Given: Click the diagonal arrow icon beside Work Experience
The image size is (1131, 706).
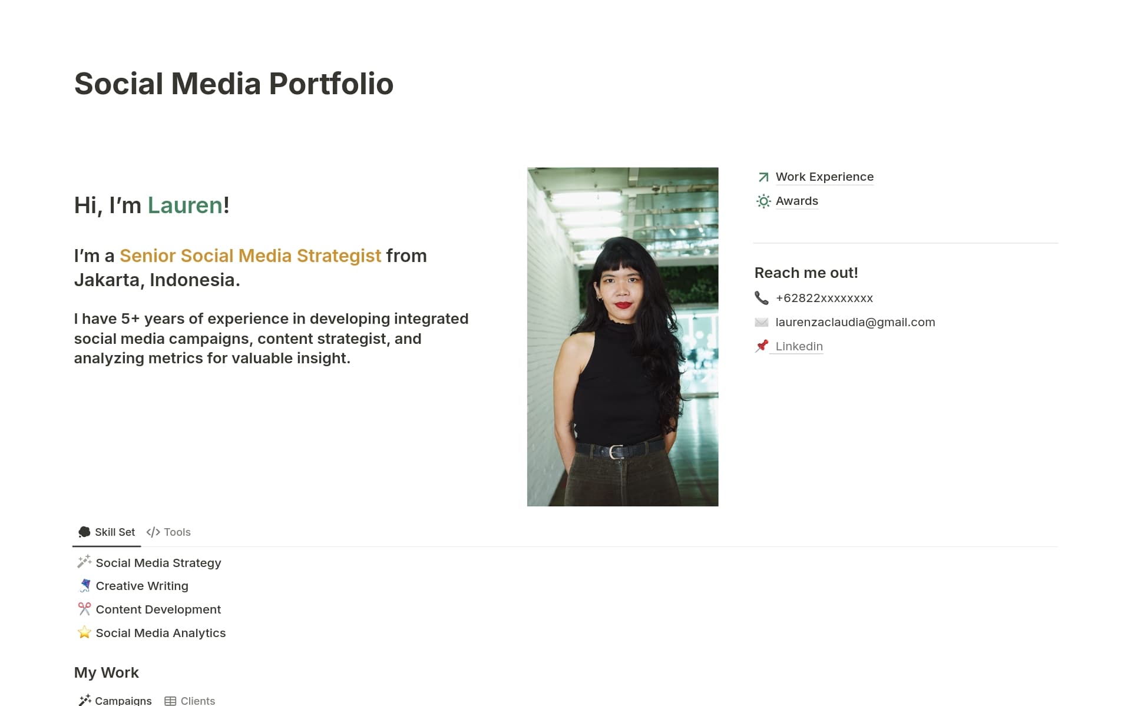Looking at the screenshot, I should coord(763,177).
